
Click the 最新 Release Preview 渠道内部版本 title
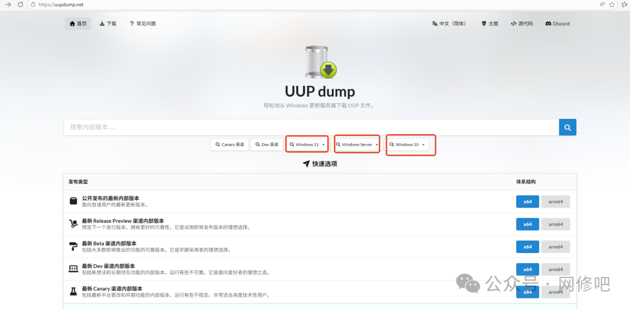click(x=123, y=220)
